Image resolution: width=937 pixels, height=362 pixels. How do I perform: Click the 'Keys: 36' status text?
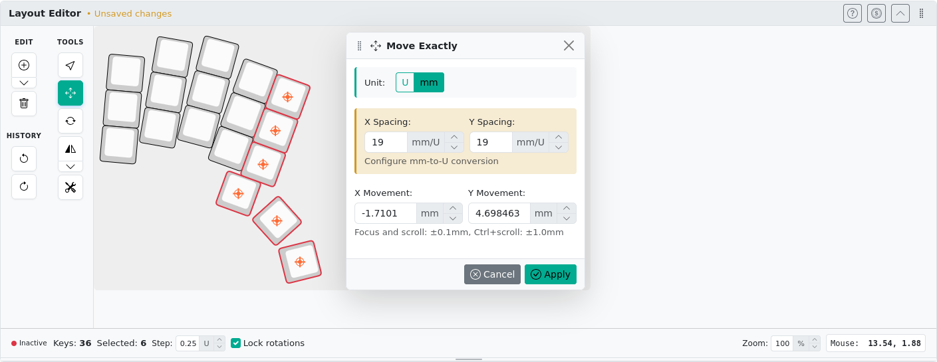72,343
